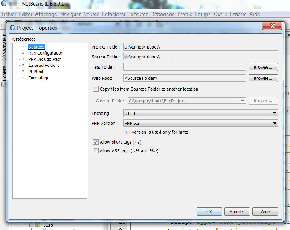Open the PHP Version dropdown

coord(200,123)
